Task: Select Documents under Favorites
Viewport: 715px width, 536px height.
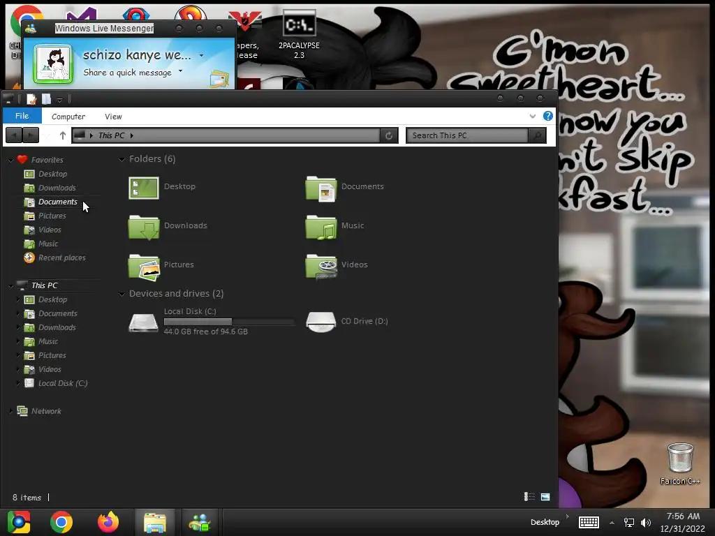Action: (x=57, y=202)
